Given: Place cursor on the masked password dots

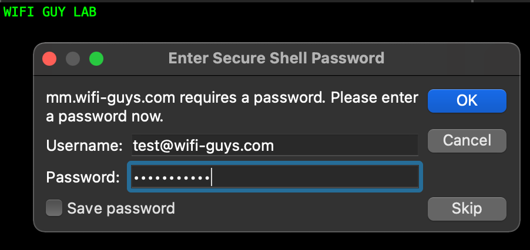Looking at the screenshot, I should click(170, 177).
